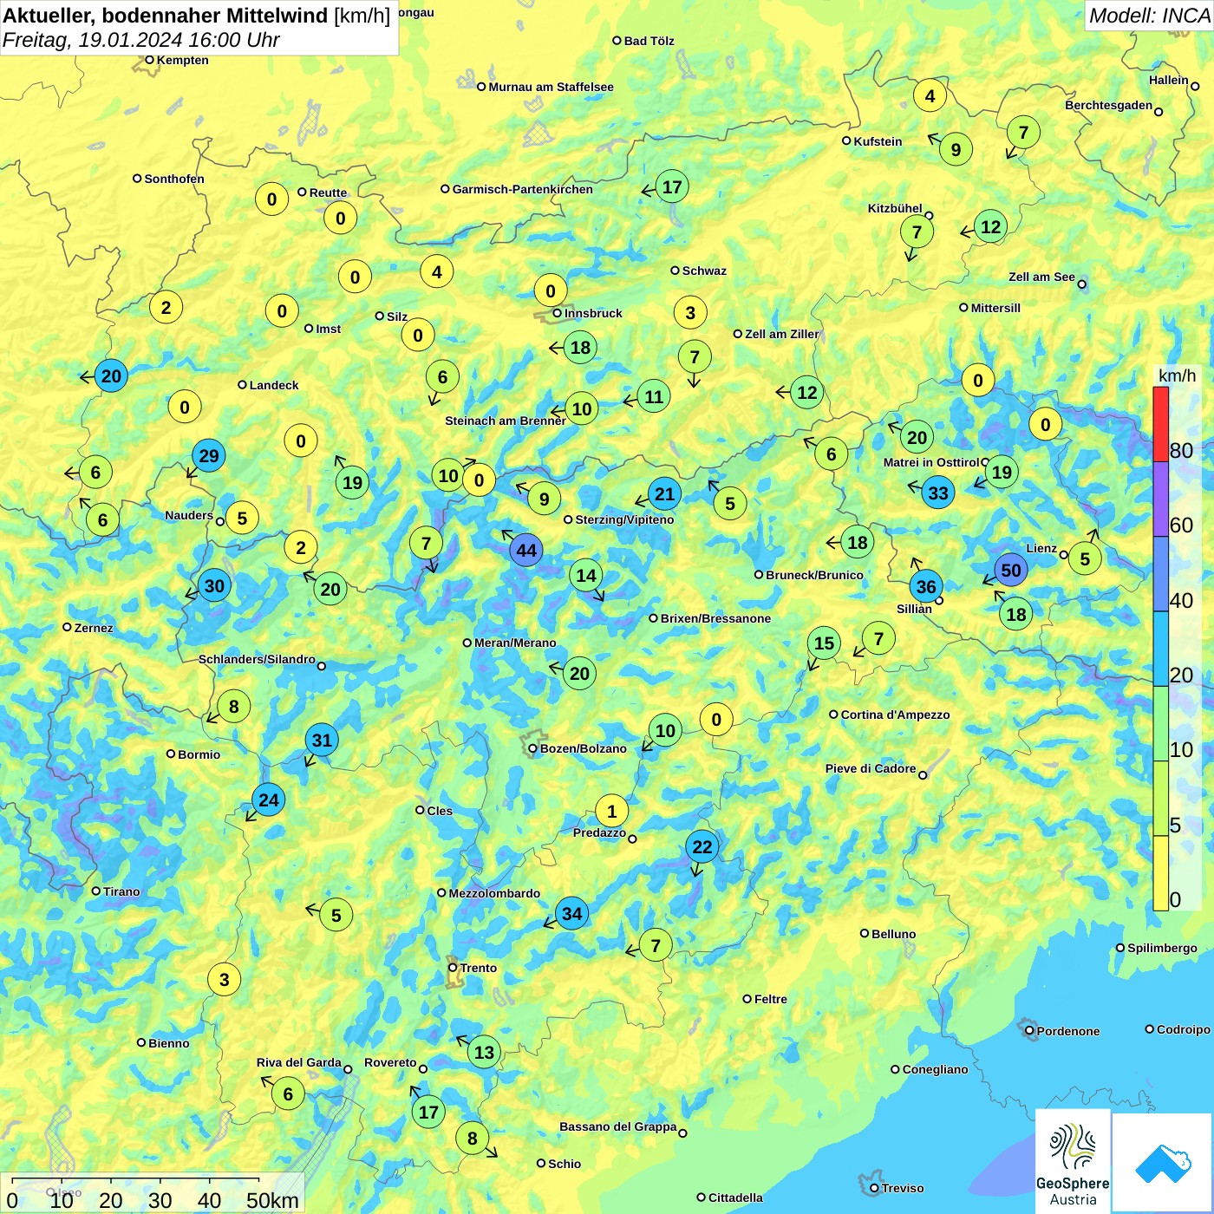Click the Meran/Merano label
This screenshot has width=1214, height=1214.
(515, 643)
